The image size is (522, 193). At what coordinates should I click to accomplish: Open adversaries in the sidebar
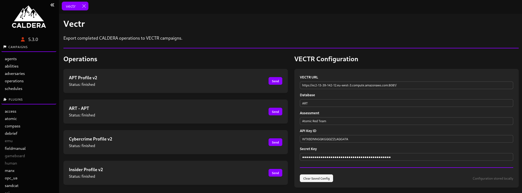[15, 74]
